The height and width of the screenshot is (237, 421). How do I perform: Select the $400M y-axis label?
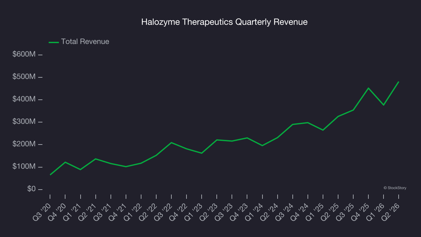tap(24, 99)
